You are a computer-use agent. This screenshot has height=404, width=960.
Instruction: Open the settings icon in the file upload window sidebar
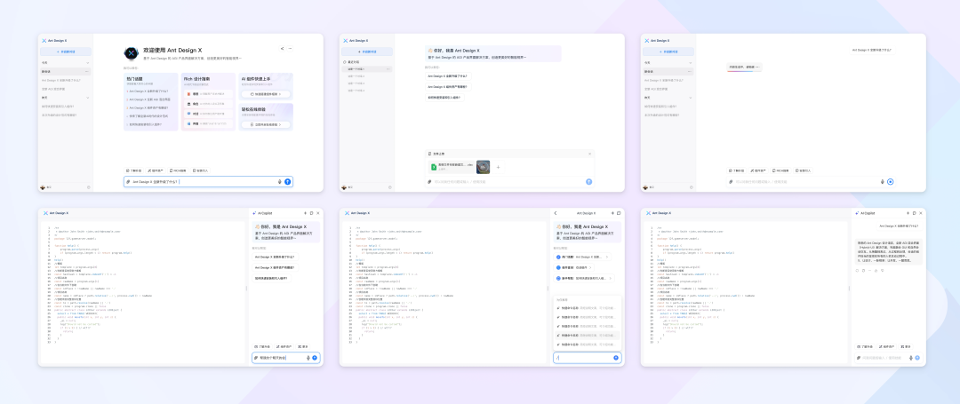point(390,187)
